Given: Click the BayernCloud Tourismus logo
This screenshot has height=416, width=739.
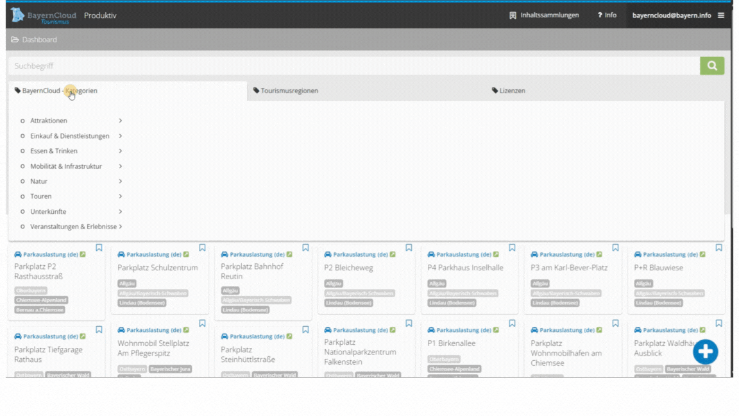Looking at the screenshot, I should click(x=44, y=15).
